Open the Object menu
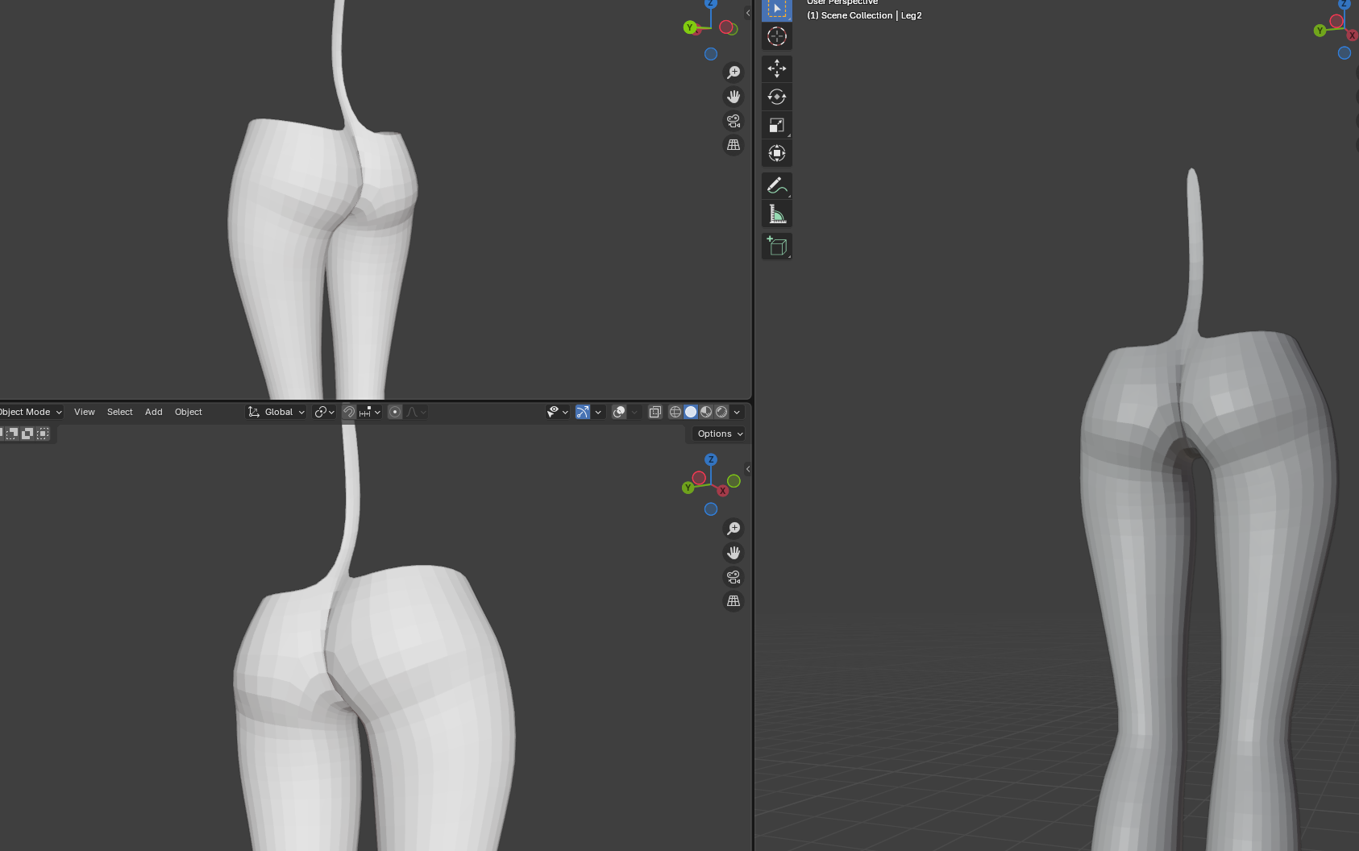Screen dimensions: 1359x851 (189, 412)
